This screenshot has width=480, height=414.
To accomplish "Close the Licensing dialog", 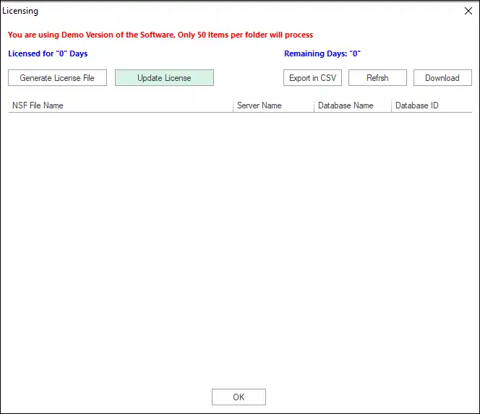I will 468,11.
